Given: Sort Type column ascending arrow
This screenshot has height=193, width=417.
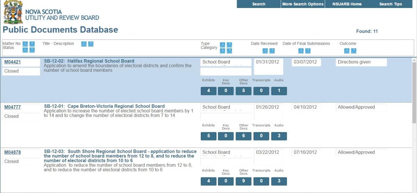Looking at the screenshot, I should (x=229, y=45).
